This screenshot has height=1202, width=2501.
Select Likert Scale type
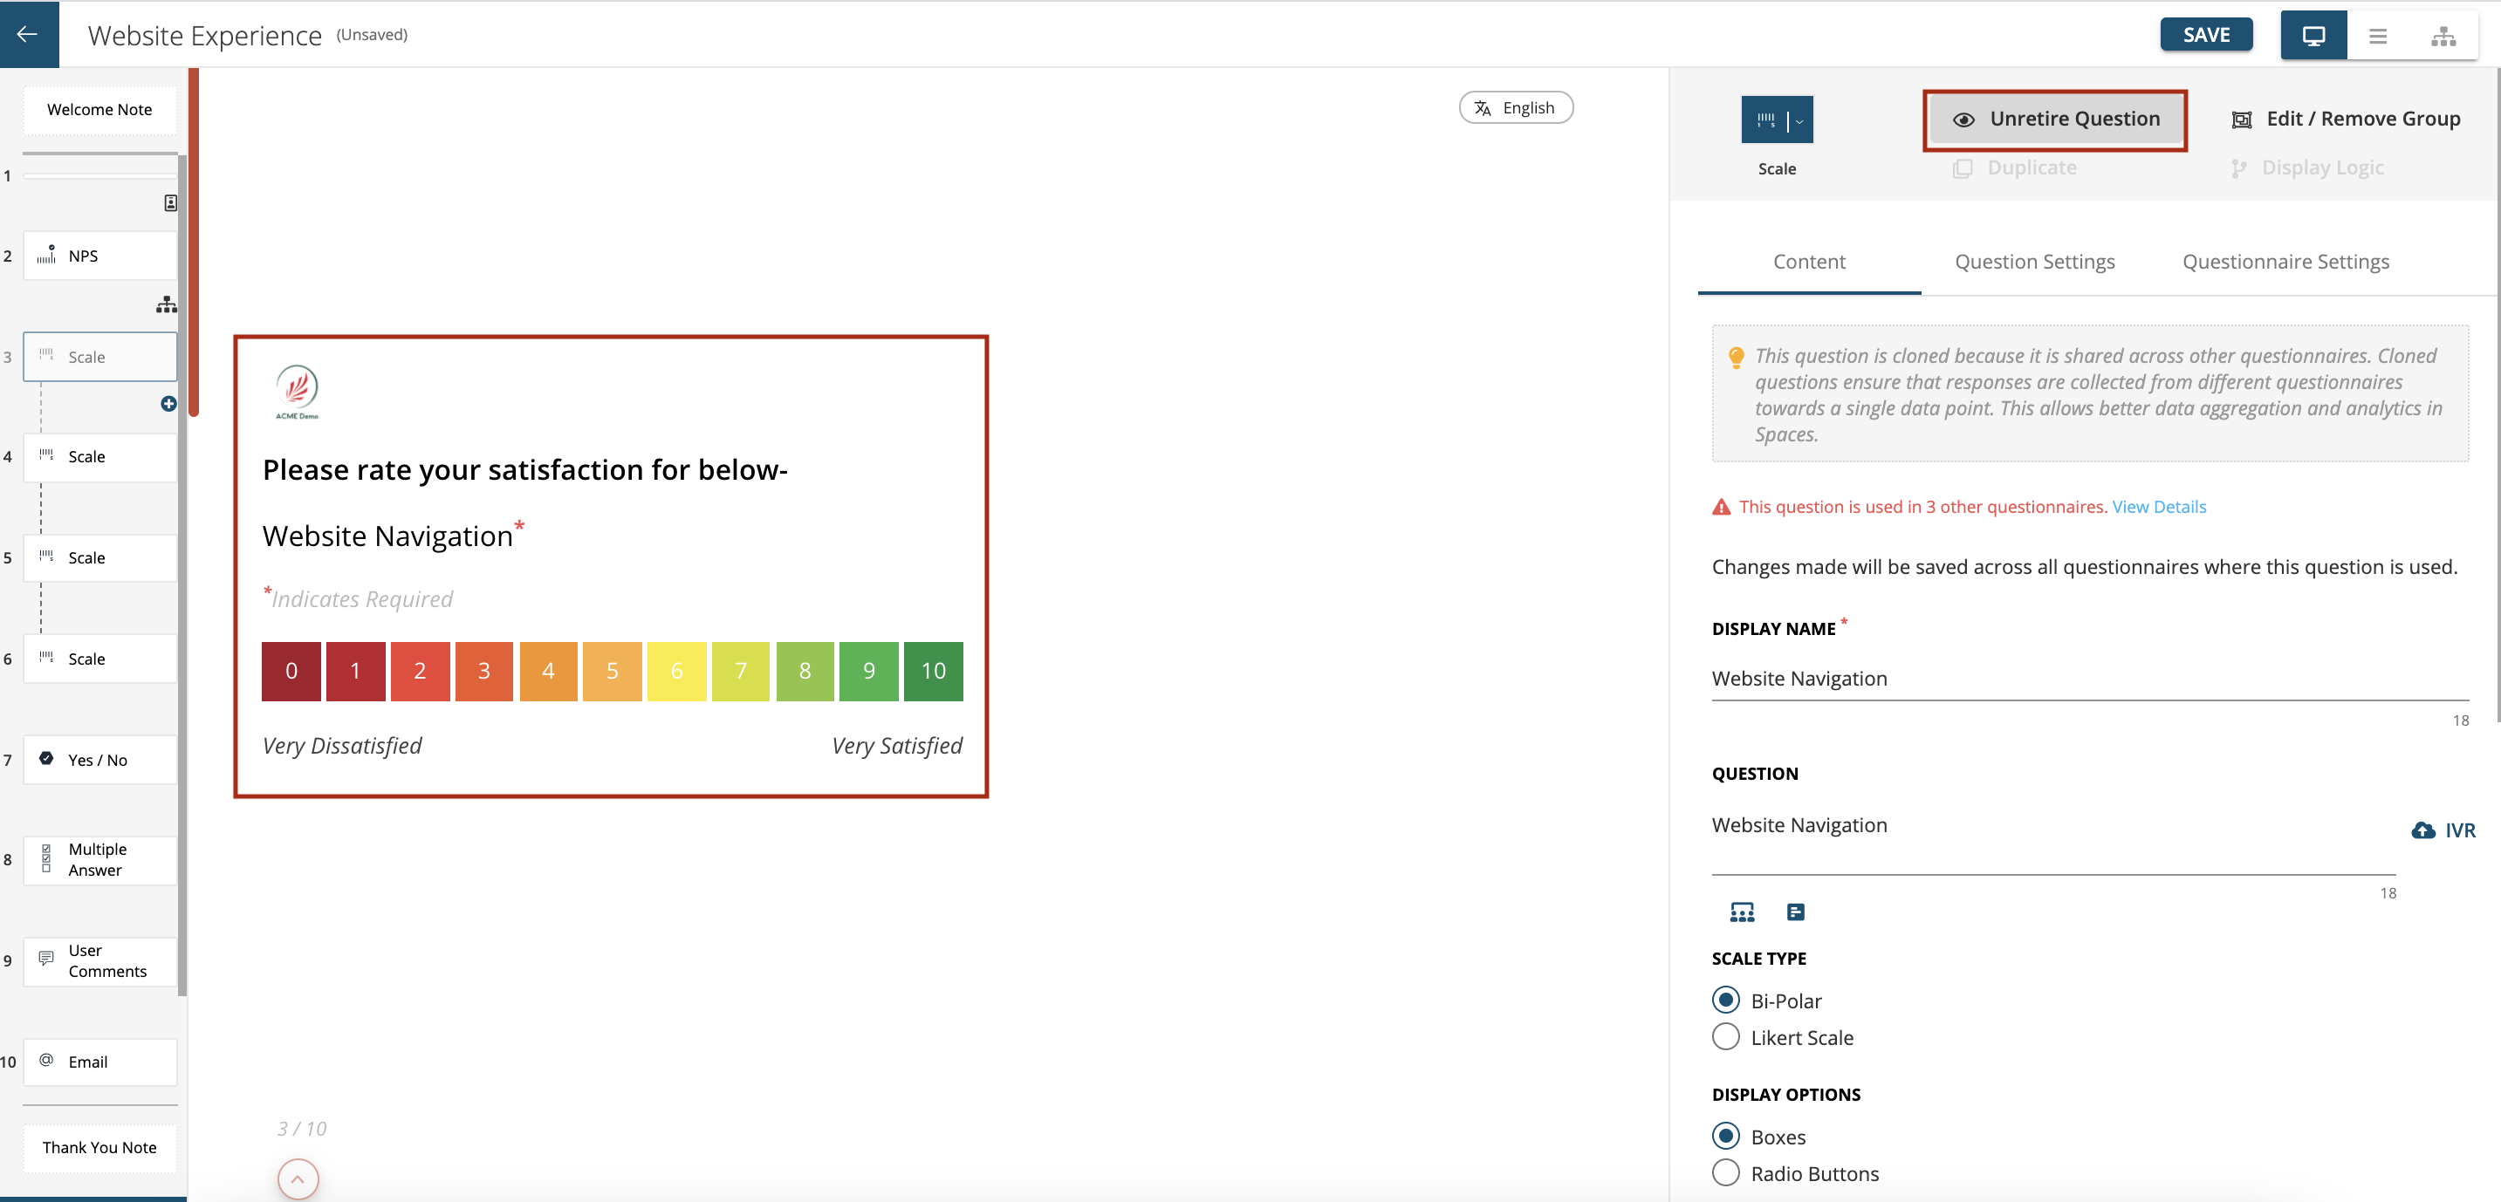[1725, 1037]
